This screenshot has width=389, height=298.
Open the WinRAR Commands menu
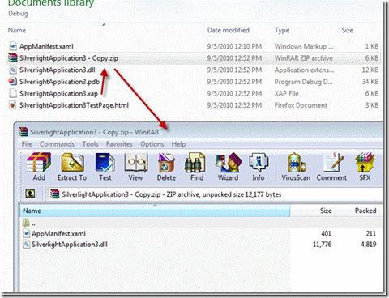(57, 144)
